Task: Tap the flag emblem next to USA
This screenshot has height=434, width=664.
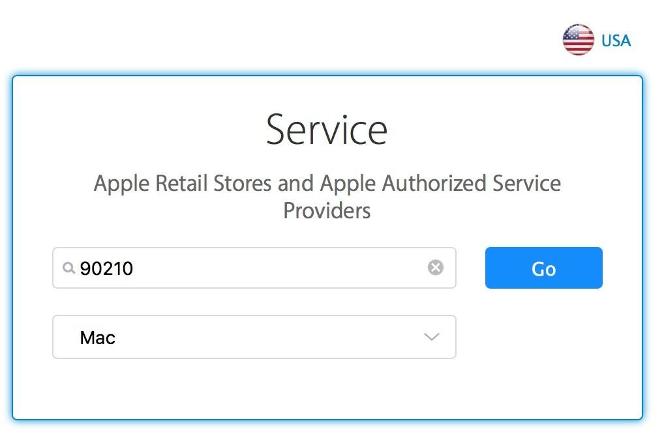Action: click(x=578, y=39)
